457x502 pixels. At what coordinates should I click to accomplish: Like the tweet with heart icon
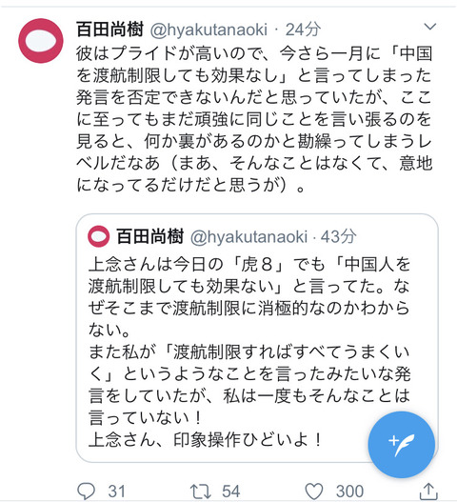pyautogui.click(x=314, y=492)
